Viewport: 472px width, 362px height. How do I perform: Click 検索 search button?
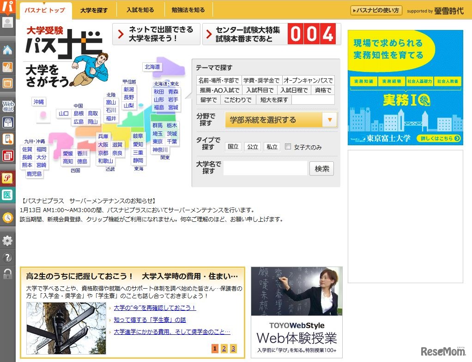tap(321, 169)
